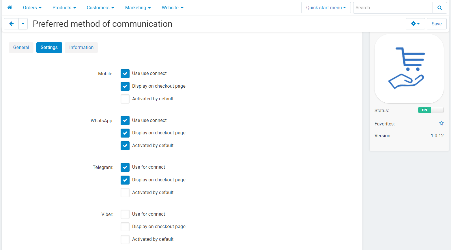Click the Save button
The image size is (451, 250).
pyautogui.click(x=436, y=24)
